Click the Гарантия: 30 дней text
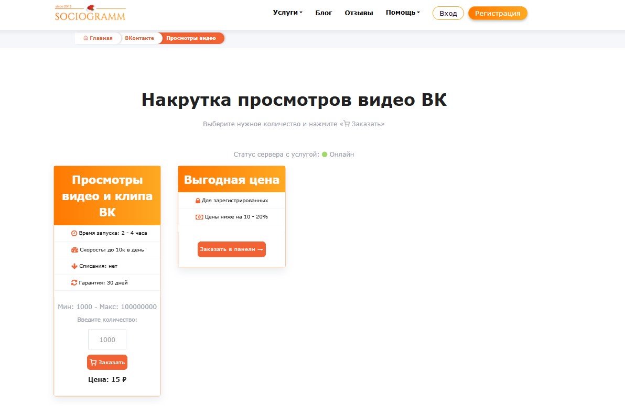625x406 pixels. (103, 282)
